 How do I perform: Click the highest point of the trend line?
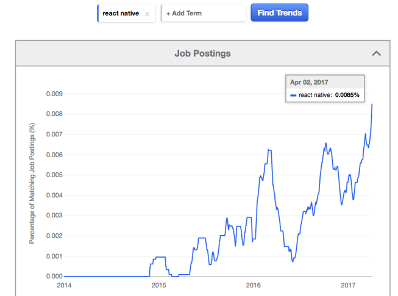click(x=372, y=104)
